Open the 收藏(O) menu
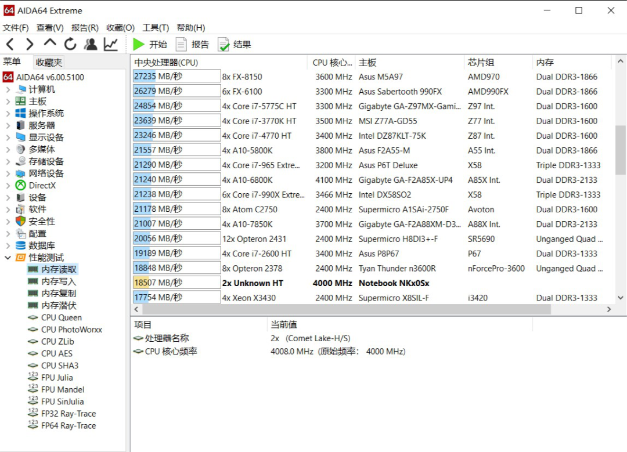 click(120, 28)
